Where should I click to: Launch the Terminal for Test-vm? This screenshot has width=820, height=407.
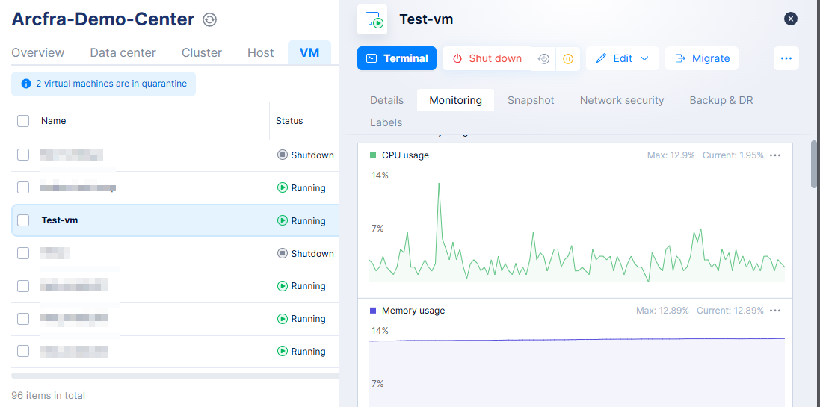(x=396, y=58)
